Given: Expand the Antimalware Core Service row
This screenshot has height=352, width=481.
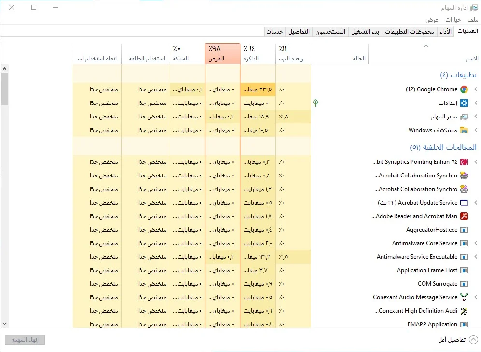Looking at the screenshot, I should 476,243.
